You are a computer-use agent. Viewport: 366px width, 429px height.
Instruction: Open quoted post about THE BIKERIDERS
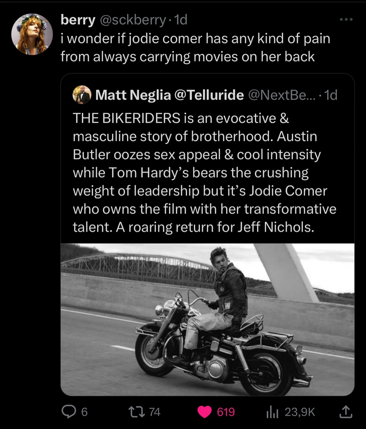click(x=206, y=172)
